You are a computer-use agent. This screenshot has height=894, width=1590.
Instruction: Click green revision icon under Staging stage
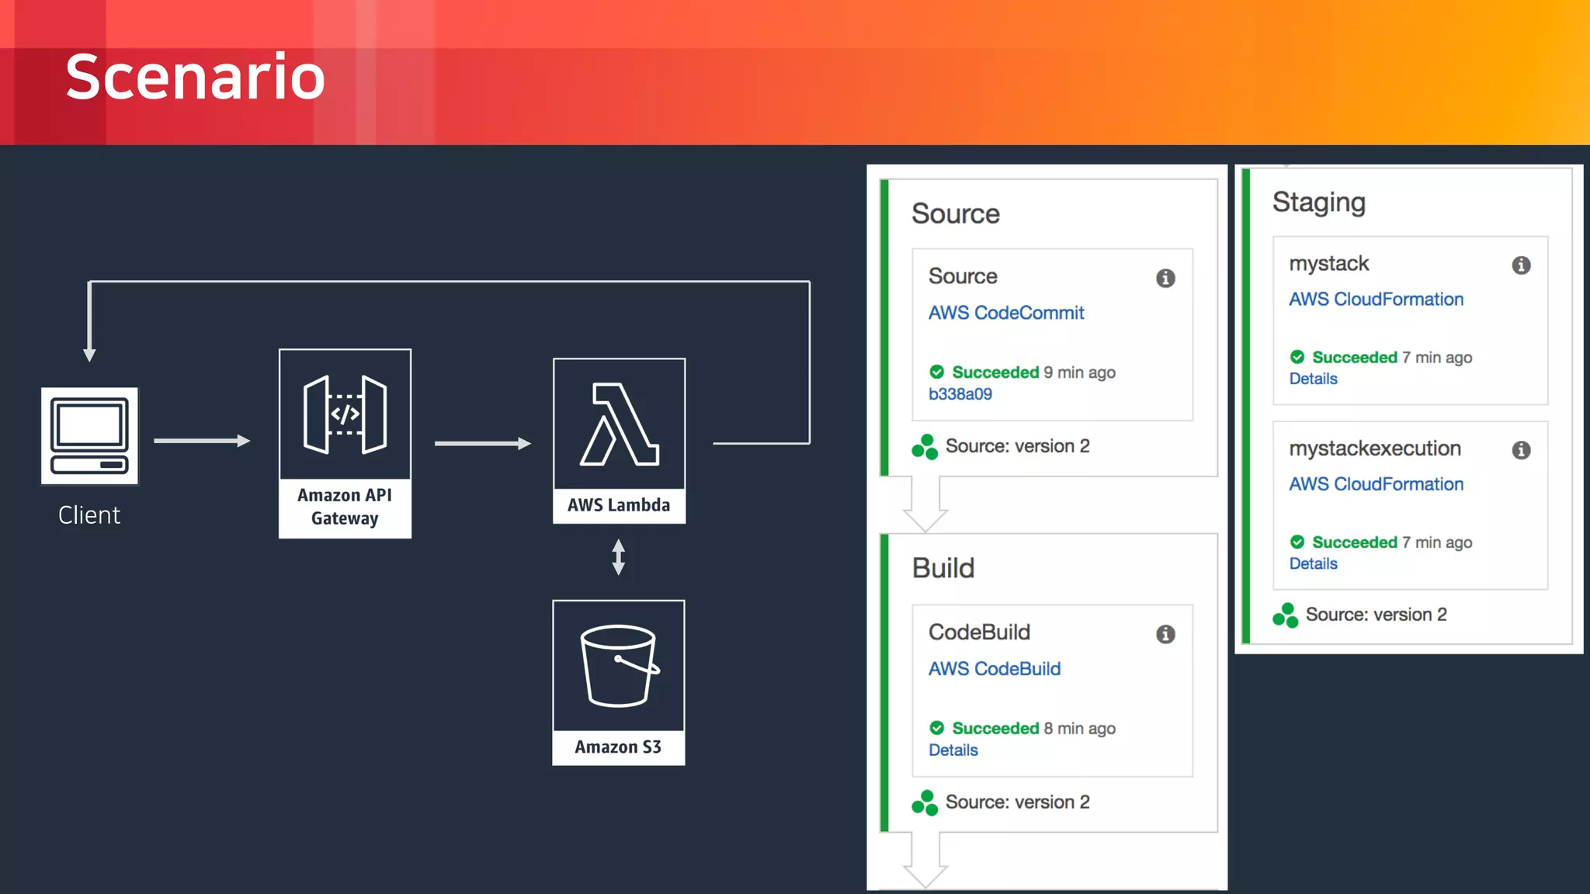click(1285, 615)
